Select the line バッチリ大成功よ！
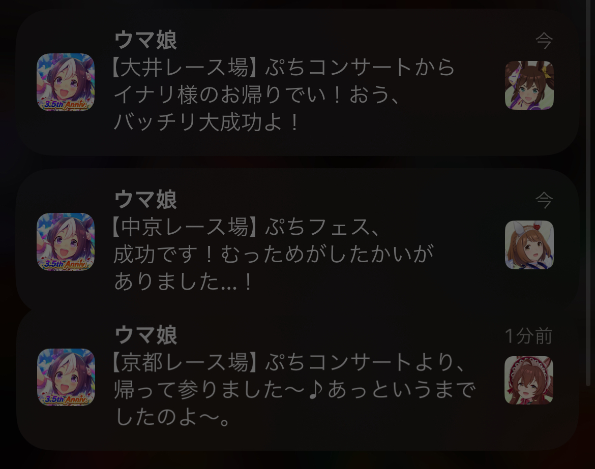Screen dimensions: 595x469 click(207, 122)
